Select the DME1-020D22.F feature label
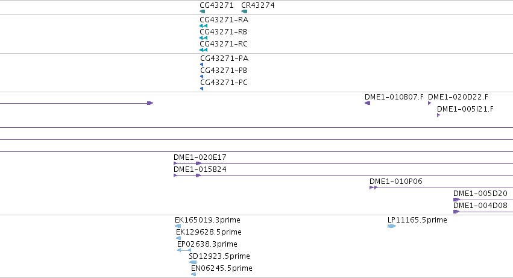Screen dimensions: 513x278 click(458, 97)
